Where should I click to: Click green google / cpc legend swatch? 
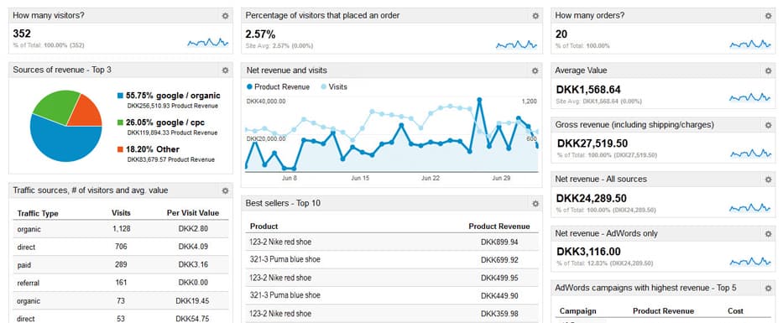(x=120, y=122)
